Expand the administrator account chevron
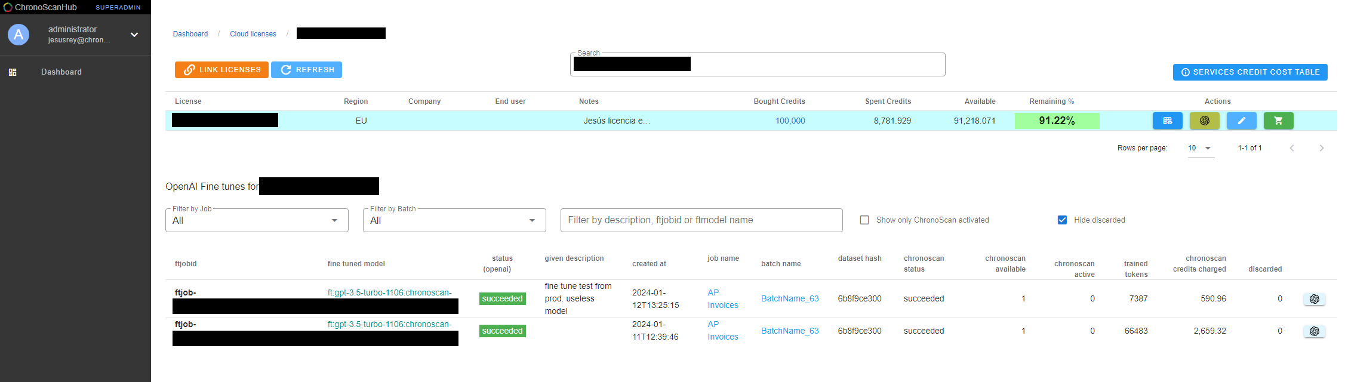Screen dimensions: 1345x382 tap(134, 35)
